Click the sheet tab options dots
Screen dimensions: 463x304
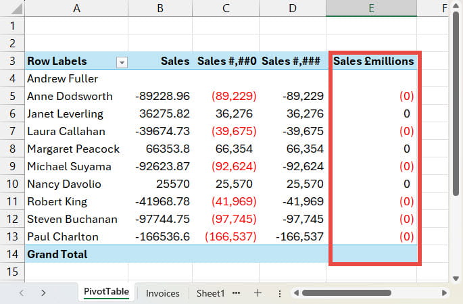point(279,293)
